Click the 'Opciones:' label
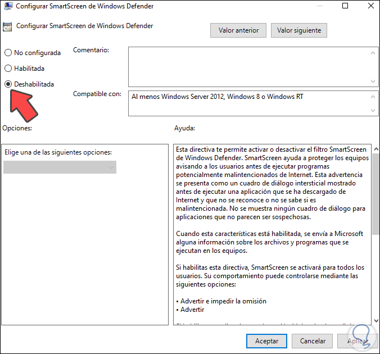This screenshot has width=380, height=354. 17,128
